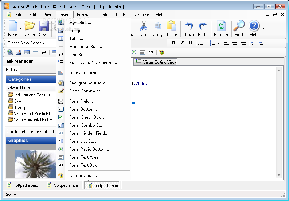This screenshot has width=289, height=201.
Task: Insert text box from the small toolbar abl icon
Action: click(x=151, y=52)
